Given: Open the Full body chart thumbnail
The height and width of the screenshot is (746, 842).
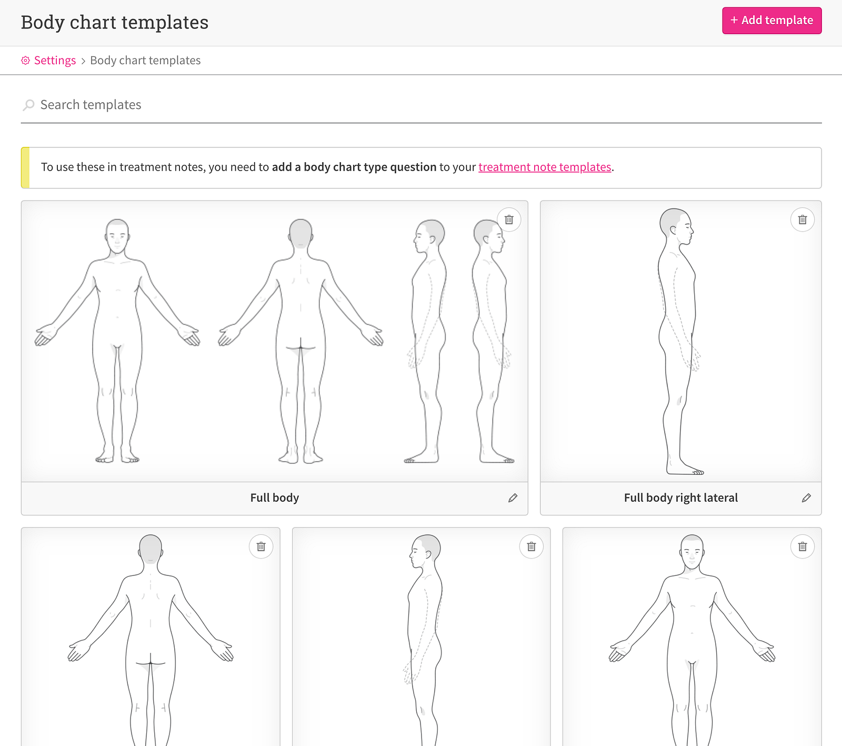Looking at the screenshot, I should tap(274, 341).
